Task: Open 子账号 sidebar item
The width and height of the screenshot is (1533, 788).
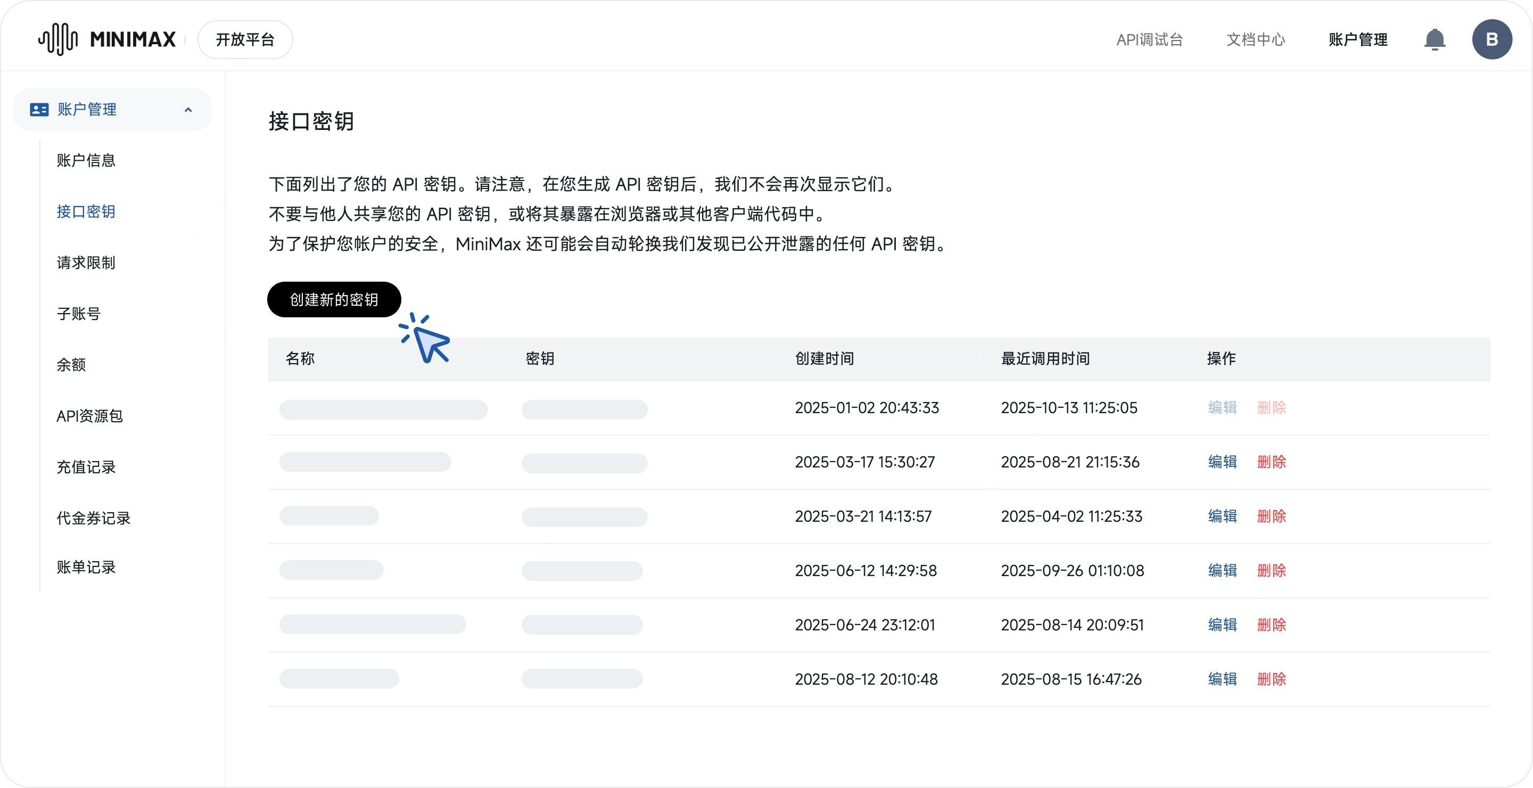Action: (x=79, y=314)
